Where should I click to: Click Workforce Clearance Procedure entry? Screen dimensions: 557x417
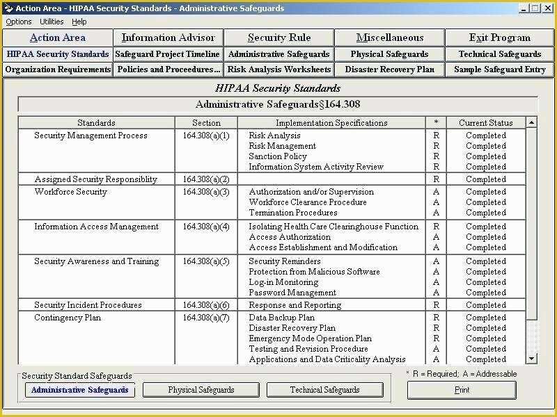(308, 202)
